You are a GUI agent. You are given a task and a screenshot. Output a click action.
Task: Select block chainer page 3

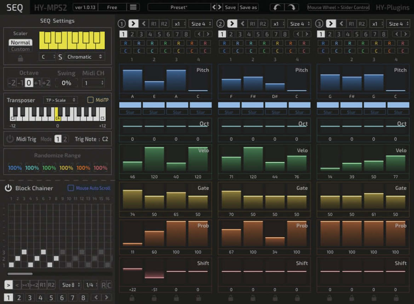coord(30,298)
